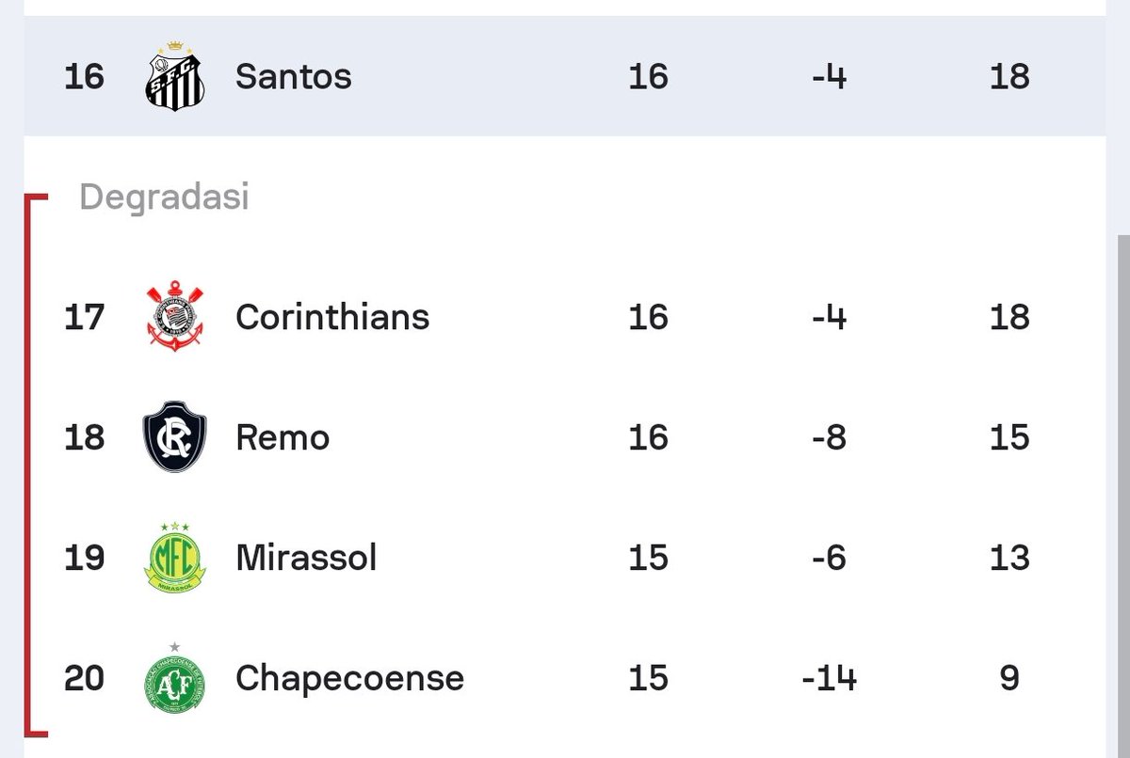Click the Chapecoense club crest icon
Viewport: 1130px width, 758px height.
pyautogui.click(x=174, y=677)
